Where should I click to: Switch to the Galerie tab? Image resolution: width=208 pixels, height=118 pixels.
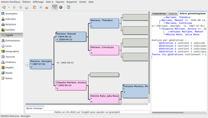coord(173,13)
